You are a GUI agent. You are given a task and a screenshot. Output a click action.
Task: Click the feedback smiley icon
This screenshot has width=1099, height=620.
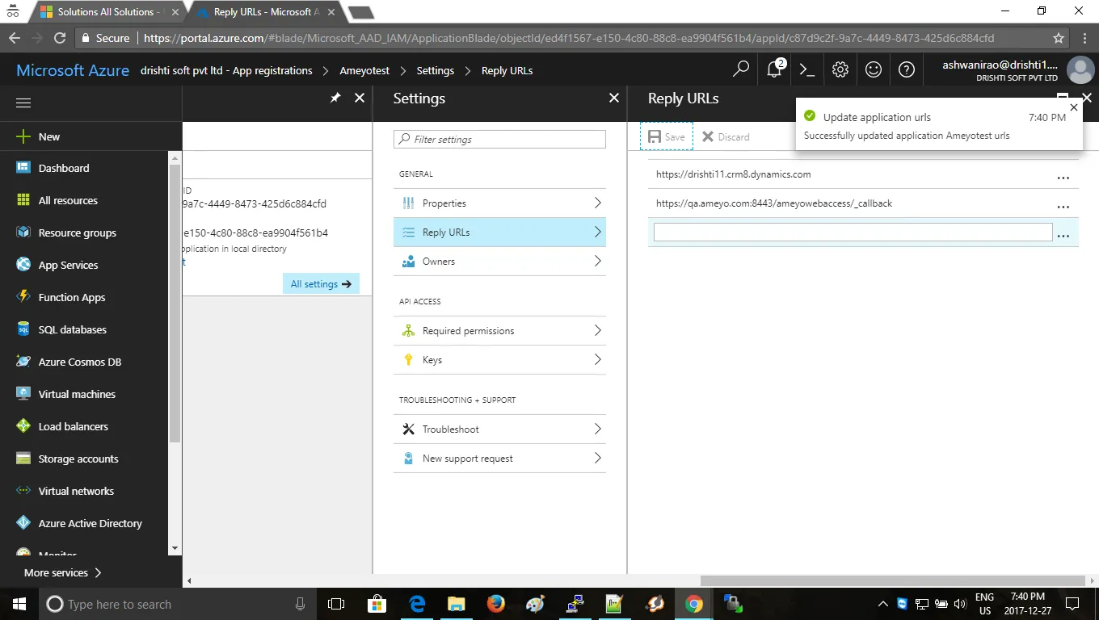pyautogui.click(x=874, y=70)
